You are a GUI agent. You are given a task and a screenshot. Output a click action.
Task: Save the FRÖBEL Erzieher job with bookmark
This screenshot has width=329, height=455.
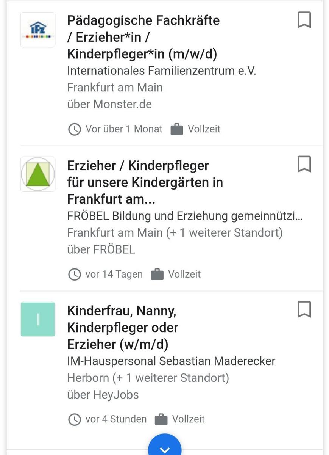[304, 165]
